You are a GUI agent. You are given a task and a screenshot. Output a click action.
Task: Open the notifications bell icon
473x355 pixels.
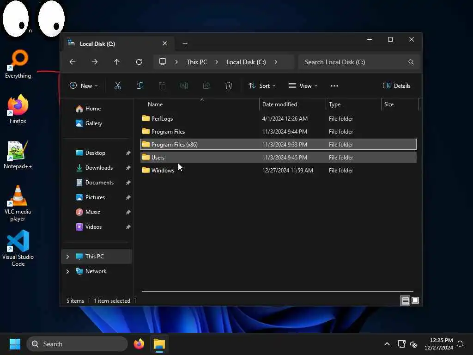coord(460,344)
